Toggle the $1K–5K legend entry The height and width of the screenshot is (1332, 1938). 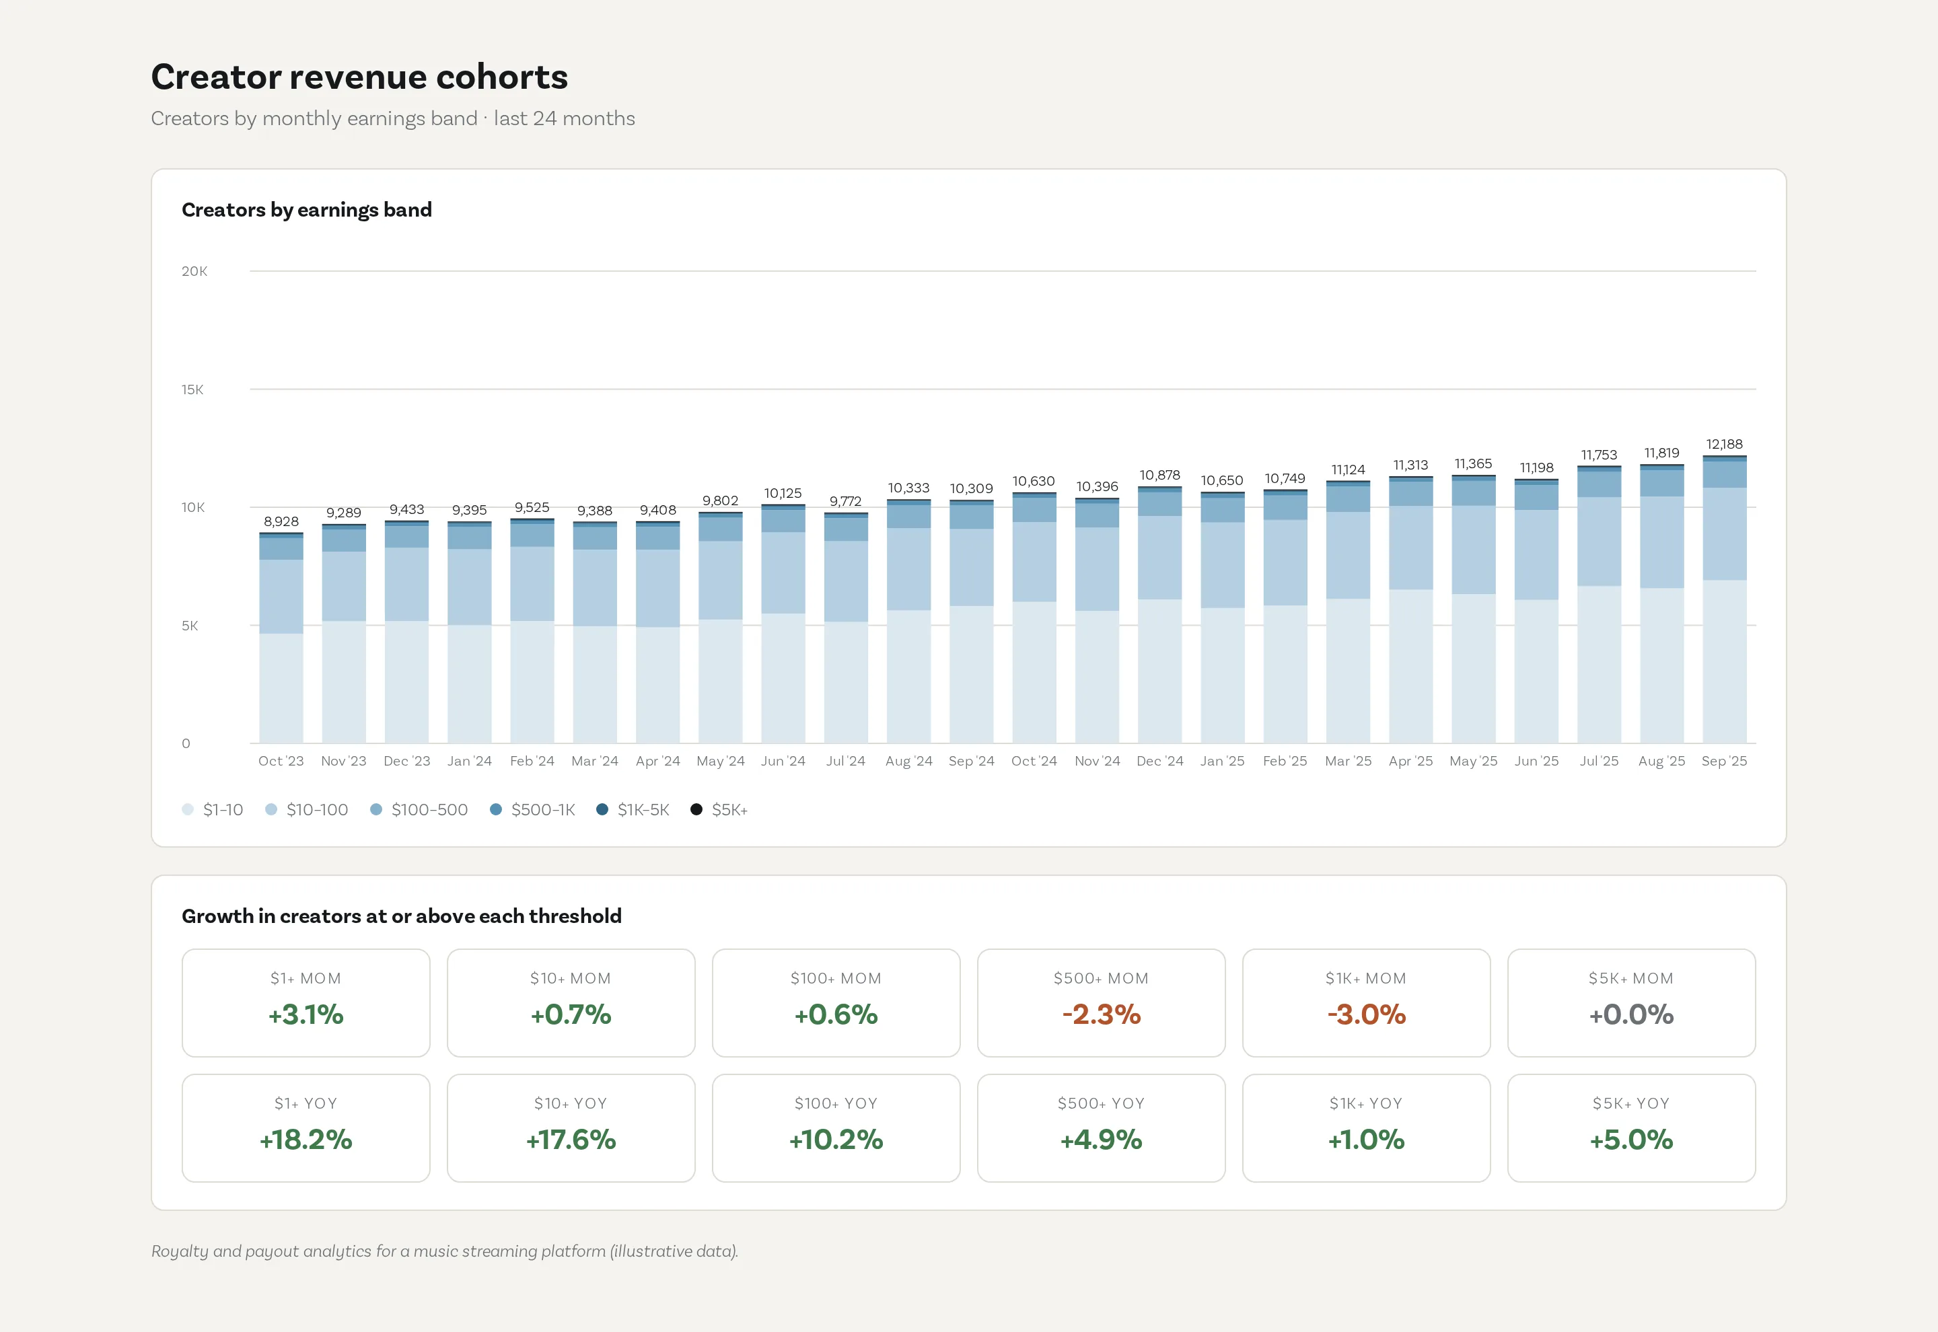633,809
